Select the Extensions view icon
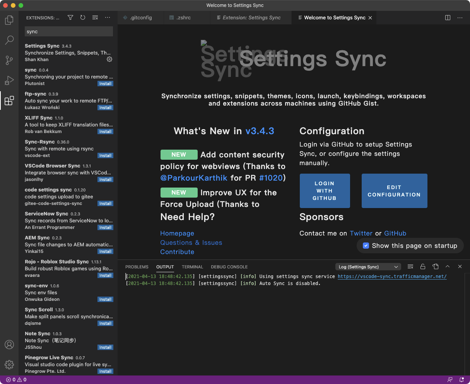 [9, 101]
